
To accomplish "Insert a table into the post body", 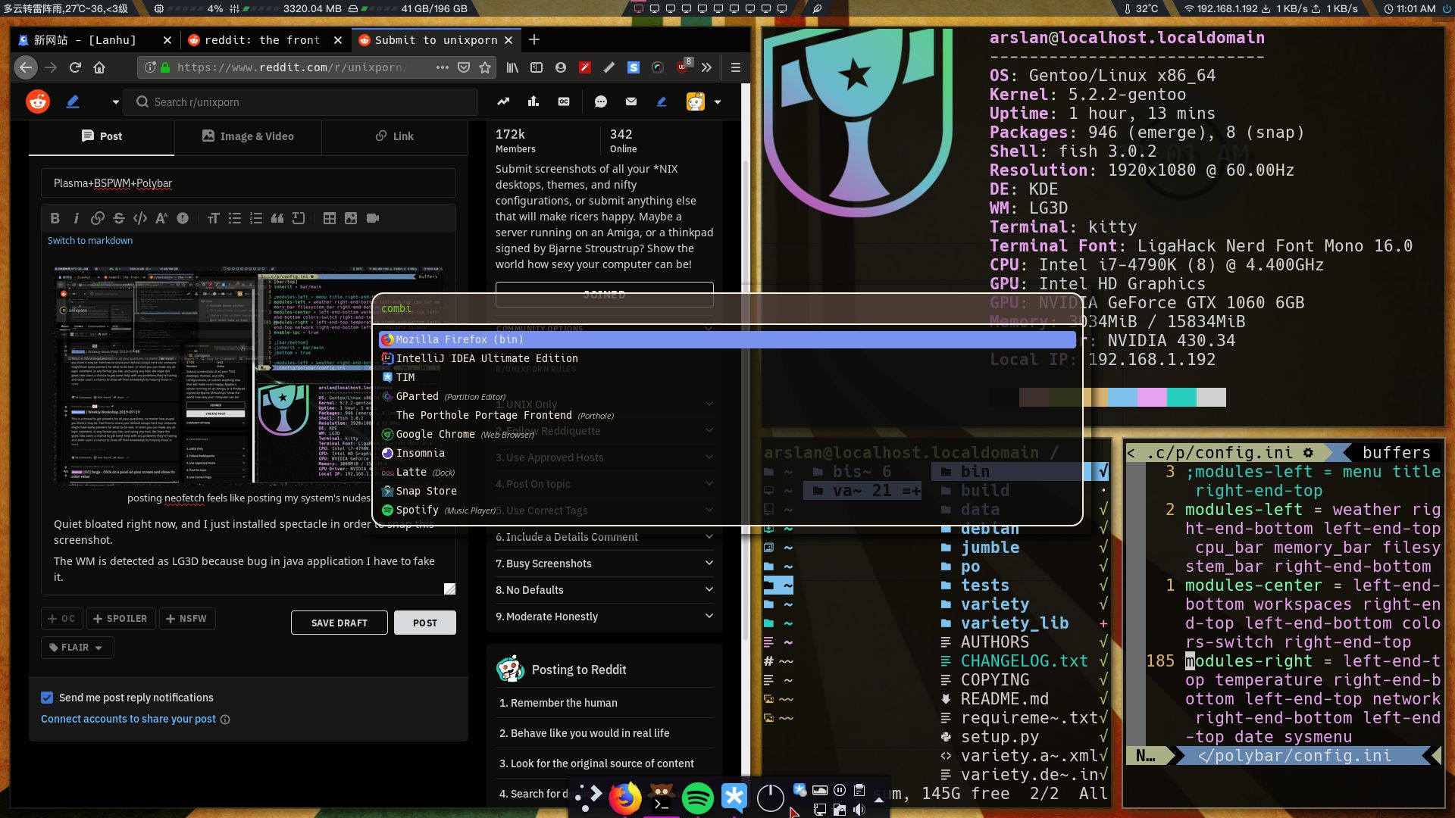I will tap(330, 218).
